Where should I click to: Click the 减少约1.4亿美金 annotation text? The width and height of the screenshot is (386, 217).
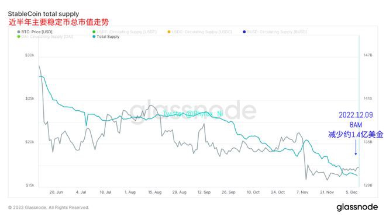(x=356, y=135)
